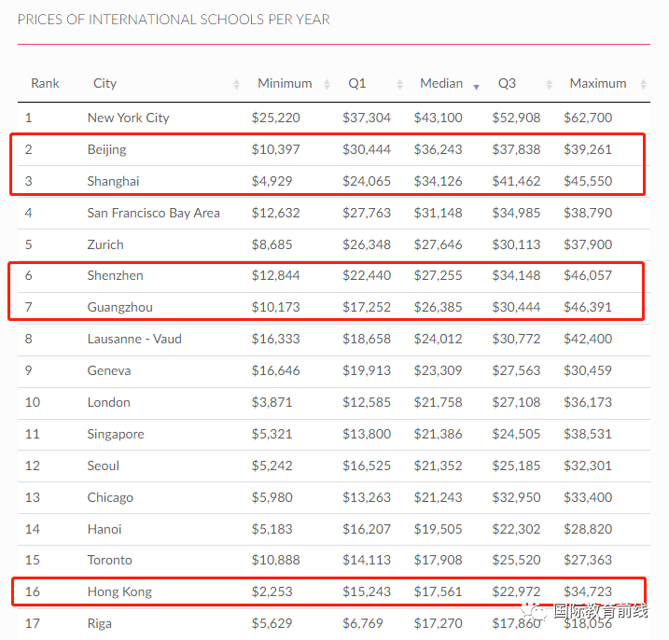Viewport: 669px width, 640px height.
Task: Select the Singapore row city name
Action: tap(116, 435)
